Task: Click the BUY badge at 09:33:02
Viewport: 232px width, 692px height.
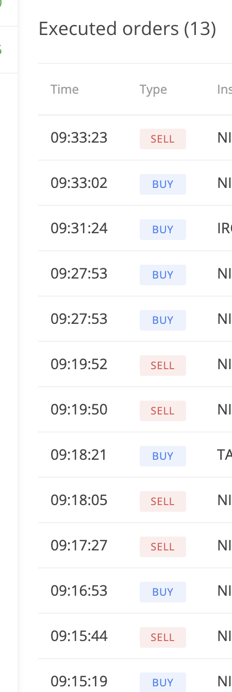Action: click(162, 184)
